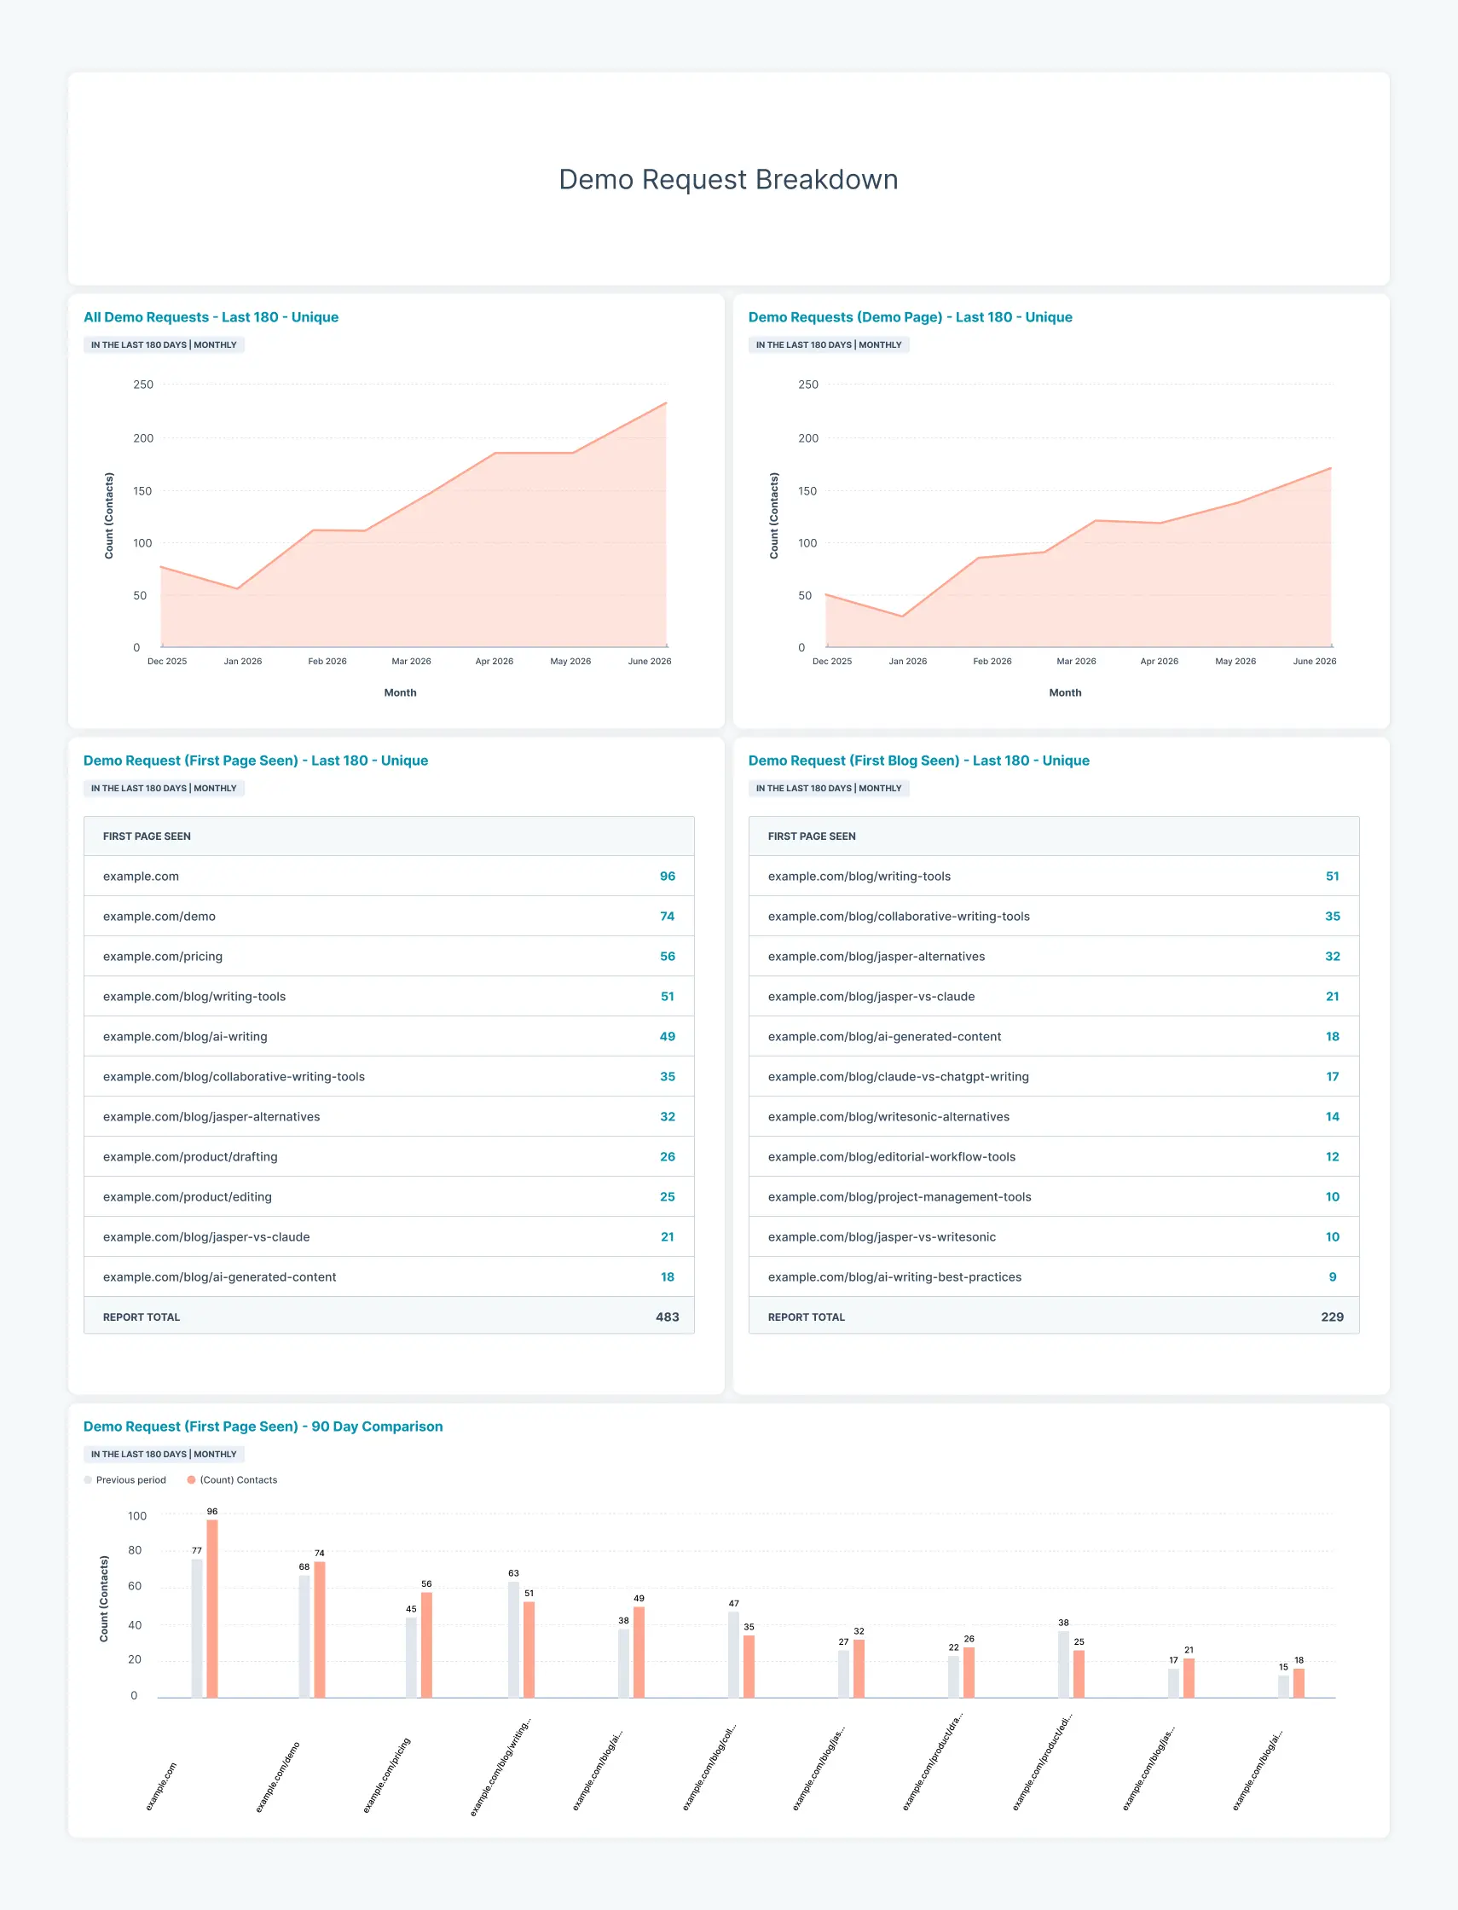This screenshot has width=1458, height=1910.
Task: Click the gray bar labeled 47
Action: click(x=733, y=1654)
